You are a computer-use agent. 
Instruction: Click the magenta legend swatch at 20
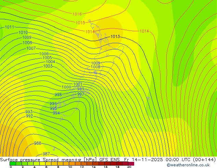[131, 164]
